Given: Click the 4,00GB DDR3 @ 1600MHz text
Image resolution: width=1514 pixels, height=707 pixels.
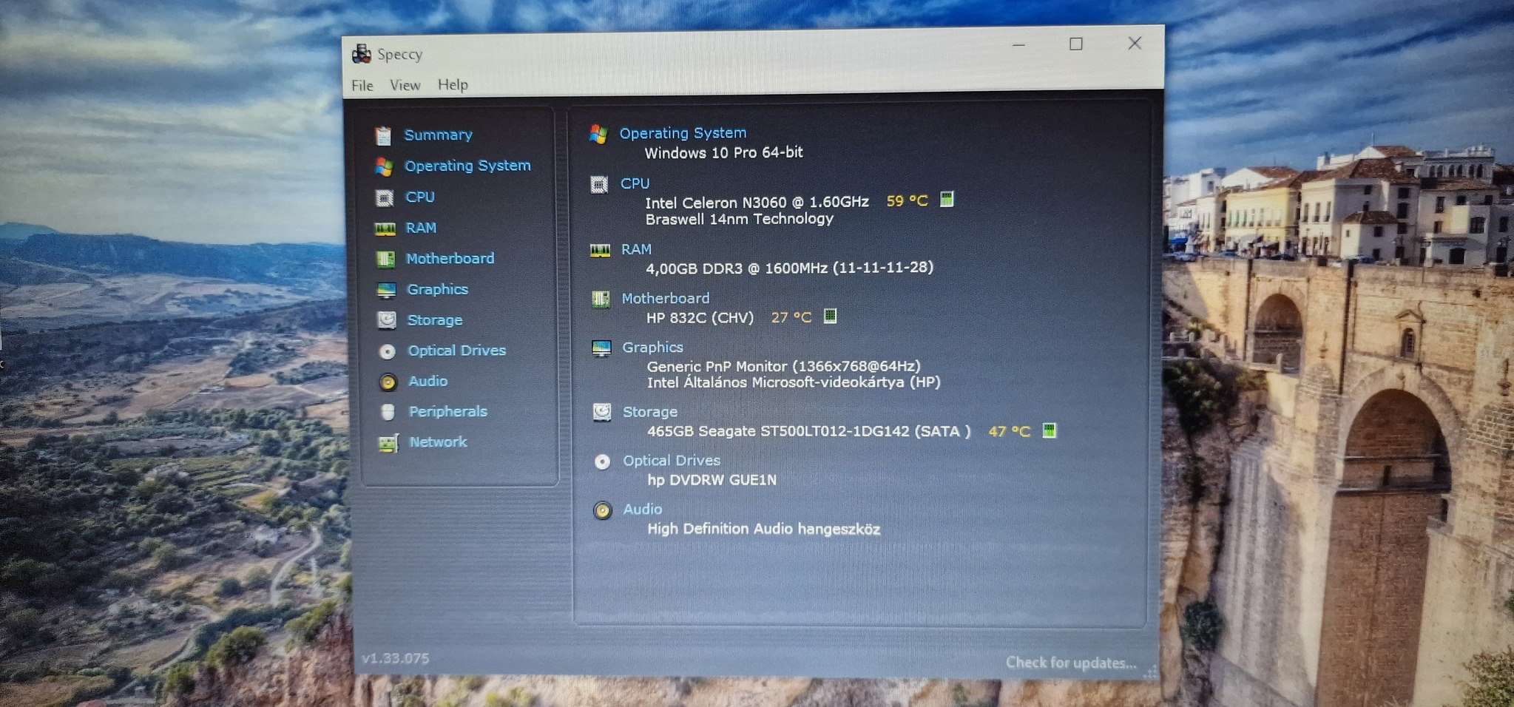Looking at the screenshot, I should click(790, 267).
